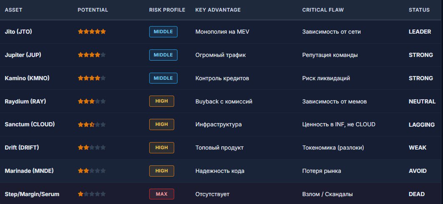Click the DEAD status for Step/Margin/Serum
Viewport: 443px width, 204px height.
[417, 194]
